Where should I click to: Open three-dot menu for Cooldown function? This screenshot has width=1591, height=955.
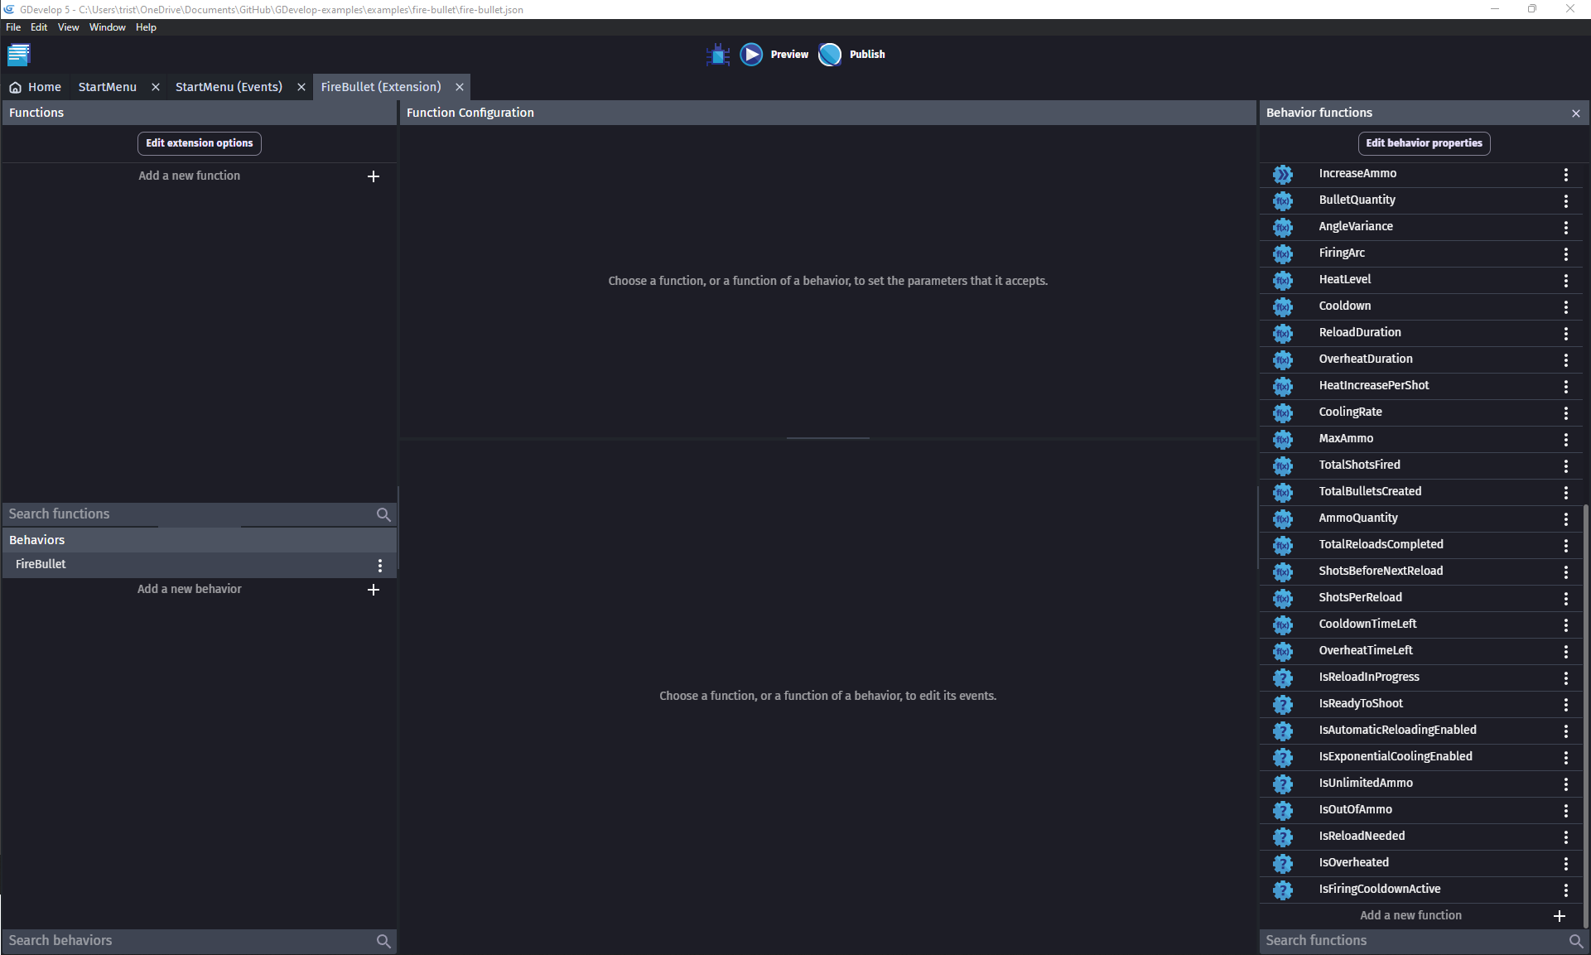1565,306
